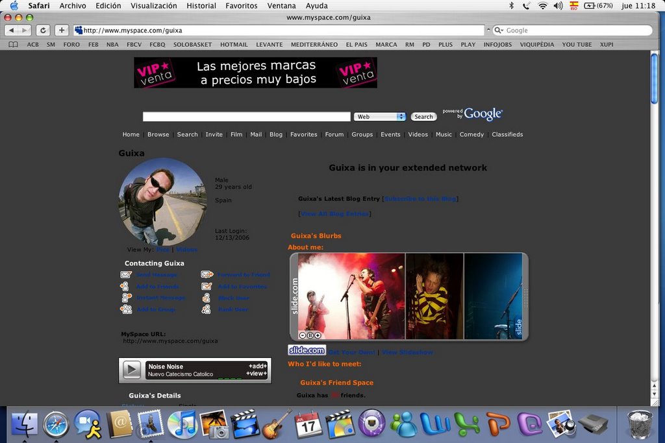Screen dimensions: 665x443
Task: Open iPhoto from the Dock
Action: (x=214, y=424)
